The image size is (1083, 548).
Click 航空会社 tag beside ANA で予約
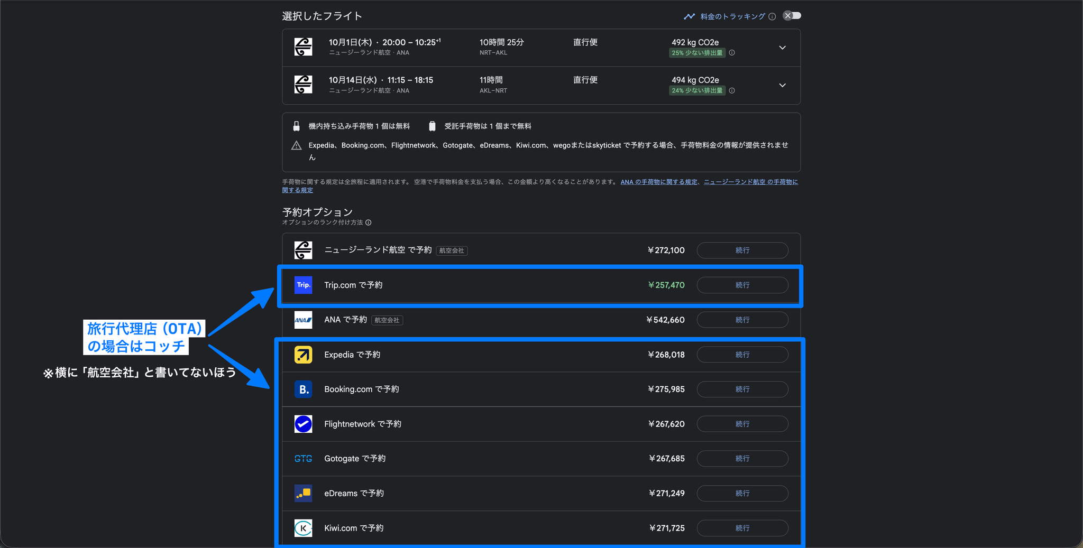[x=387, y=320]
